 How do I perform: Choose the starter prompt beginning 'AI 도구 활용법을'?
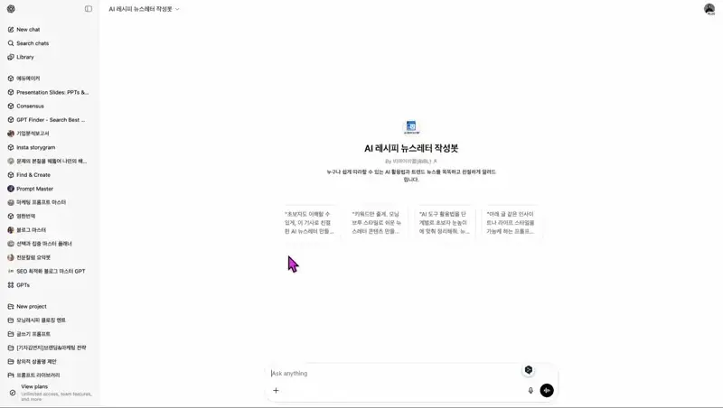(x=444, y=222)
